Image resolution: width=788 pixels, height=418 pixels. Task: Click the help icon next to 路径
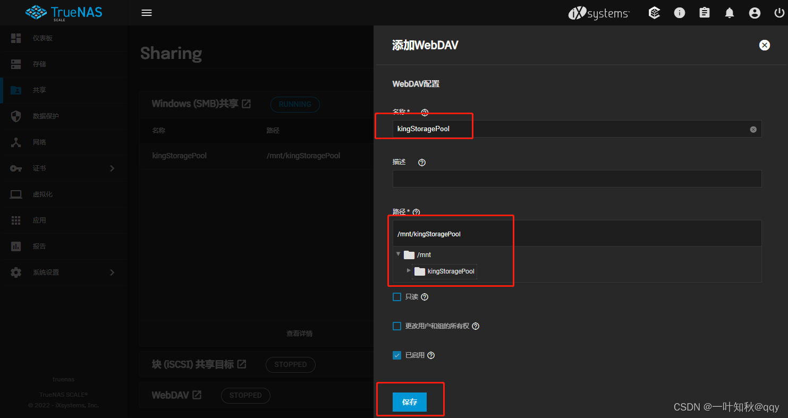[x=416, y=212]
